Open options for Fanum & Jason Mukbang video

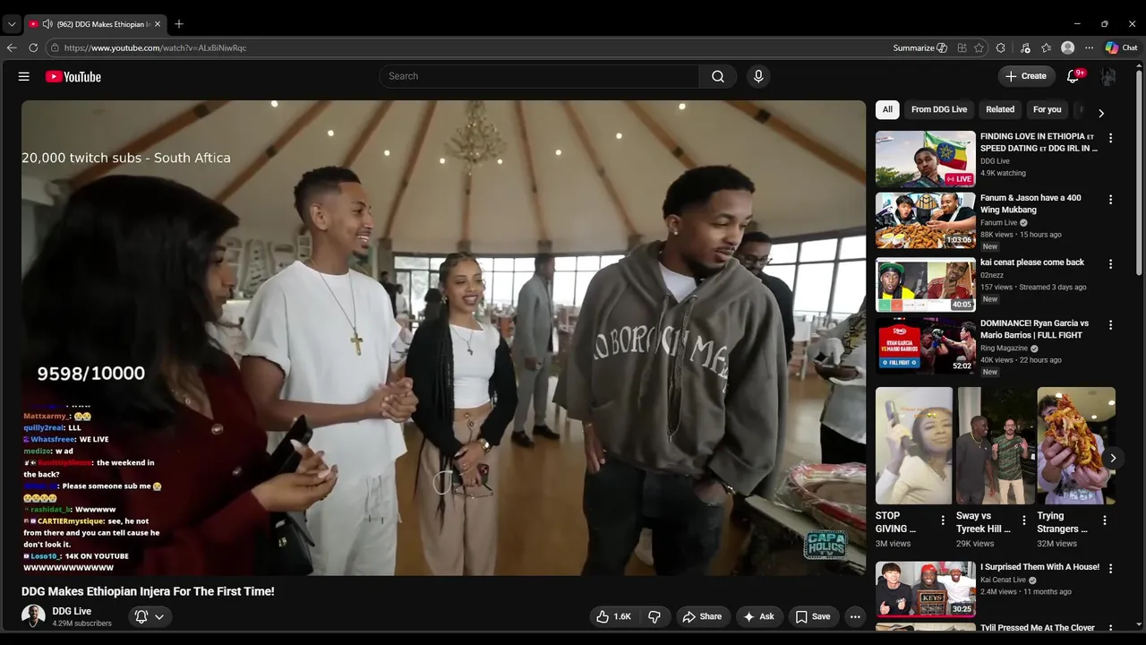coord(1110,199)
